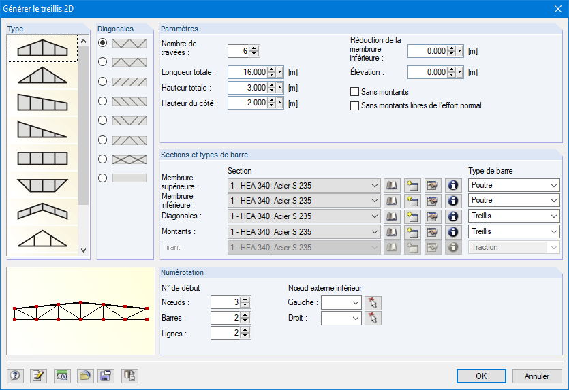Select second diagonal pattern radio button
This screenshot has width=569, height=390.
click(x=103, y=62)
